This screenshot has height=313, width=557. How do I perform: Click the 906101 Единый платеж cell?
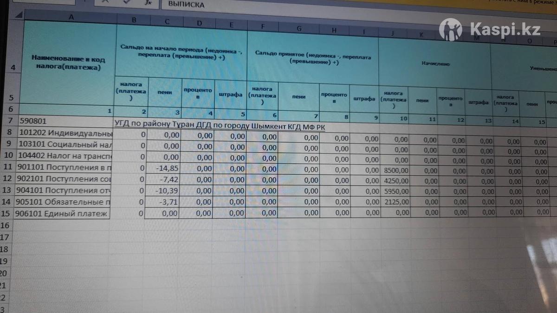63,214
